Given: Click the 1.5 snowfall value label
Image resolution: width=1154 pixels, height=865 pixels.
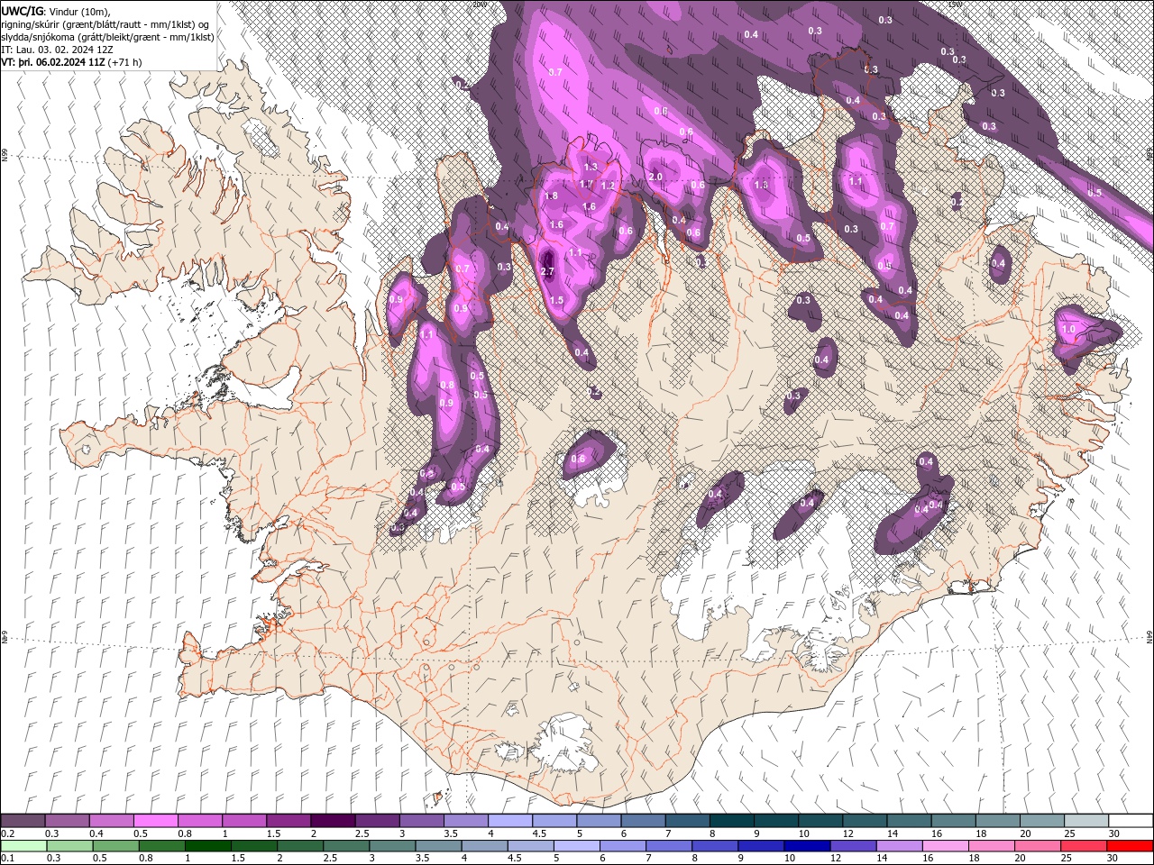Looking at the screenshot, I should [x=556, y=300].
